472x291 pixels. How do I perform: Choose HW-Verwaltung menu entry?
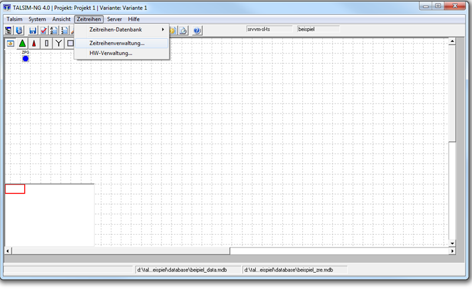tap(110, 53)
